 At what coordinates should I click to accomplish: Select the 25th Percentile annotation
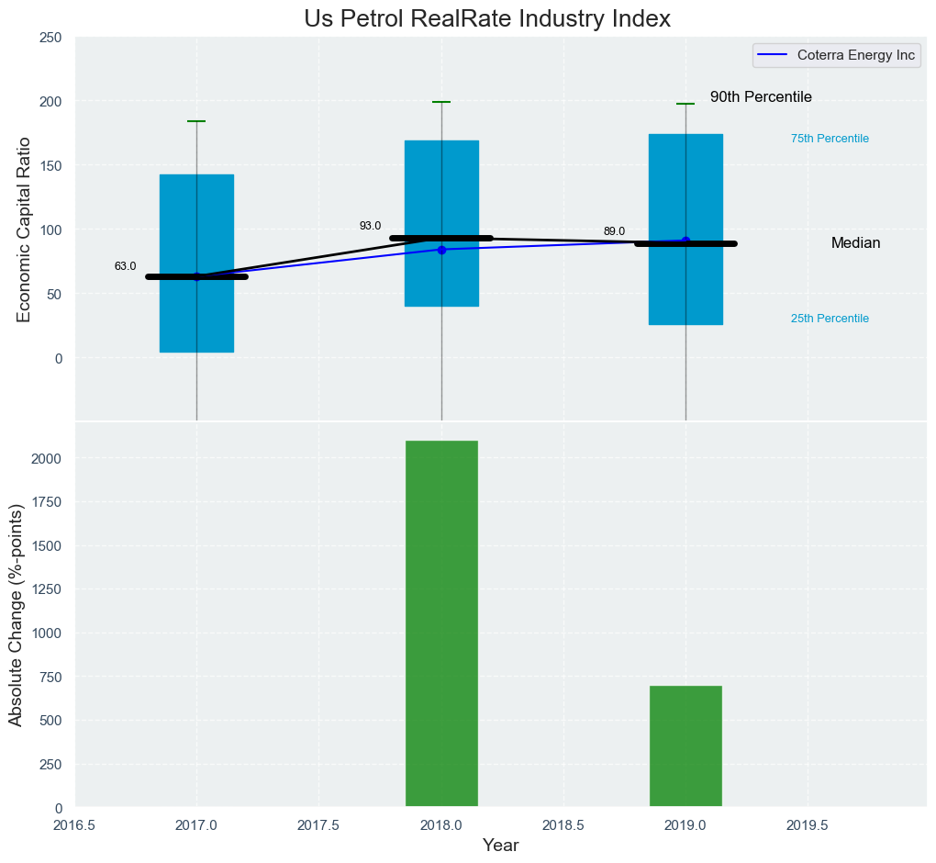[830, 319]
